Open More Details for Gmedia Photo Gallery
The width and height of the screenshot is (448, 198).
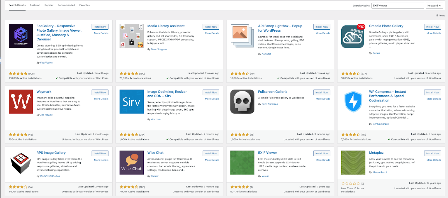pos(434,33)
